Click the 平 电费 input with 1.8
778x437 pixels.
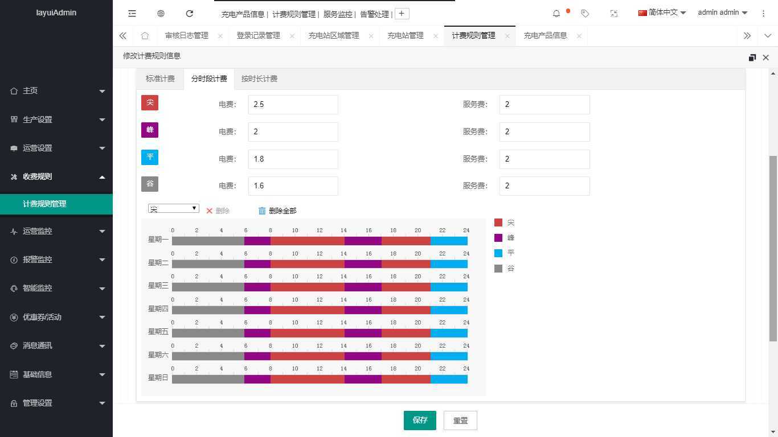(x=293, y=159)
